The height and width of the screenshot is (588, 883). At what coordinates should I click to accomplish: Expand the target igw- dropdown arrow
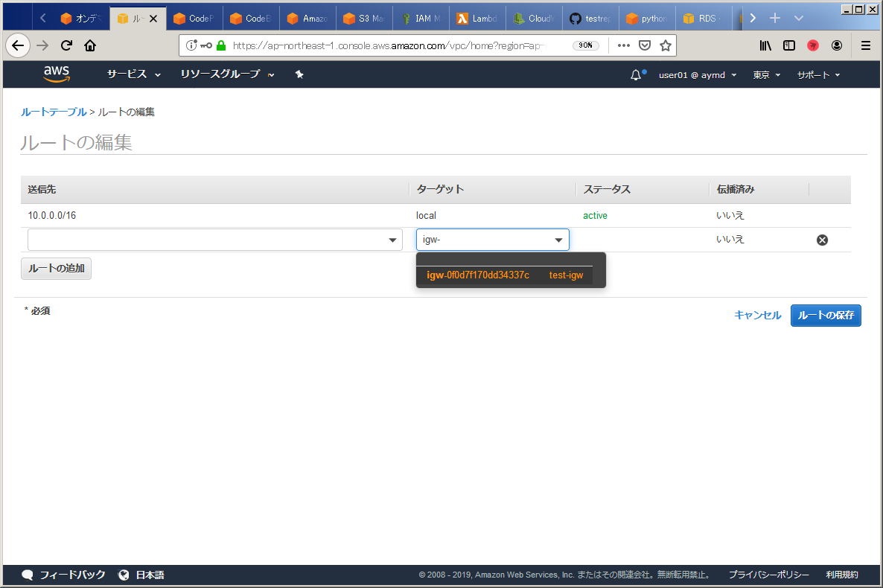click(x=558, y=240)
